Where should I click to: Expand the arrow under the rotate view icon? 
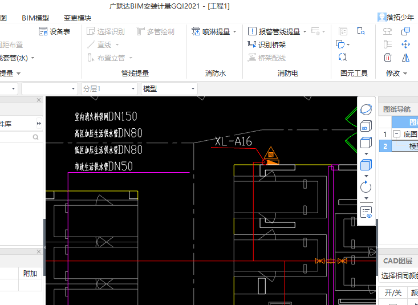point(366,198)
